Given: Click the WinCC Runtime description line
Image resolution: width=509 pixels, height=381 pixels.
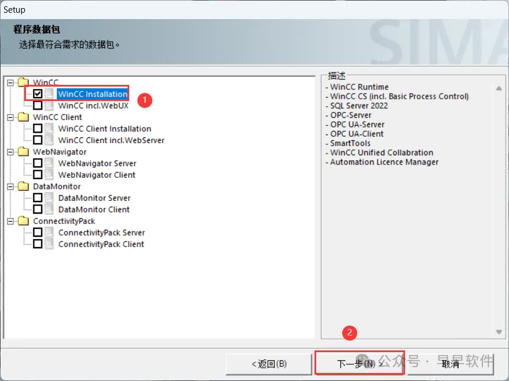Looking at the screenshot, I should point(357,87).
